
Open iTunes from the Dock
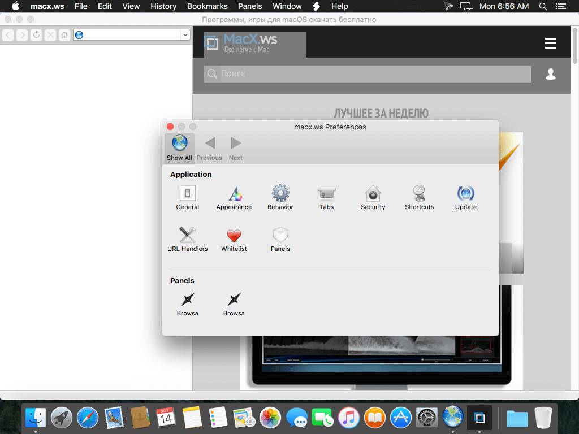click(348, 418)
